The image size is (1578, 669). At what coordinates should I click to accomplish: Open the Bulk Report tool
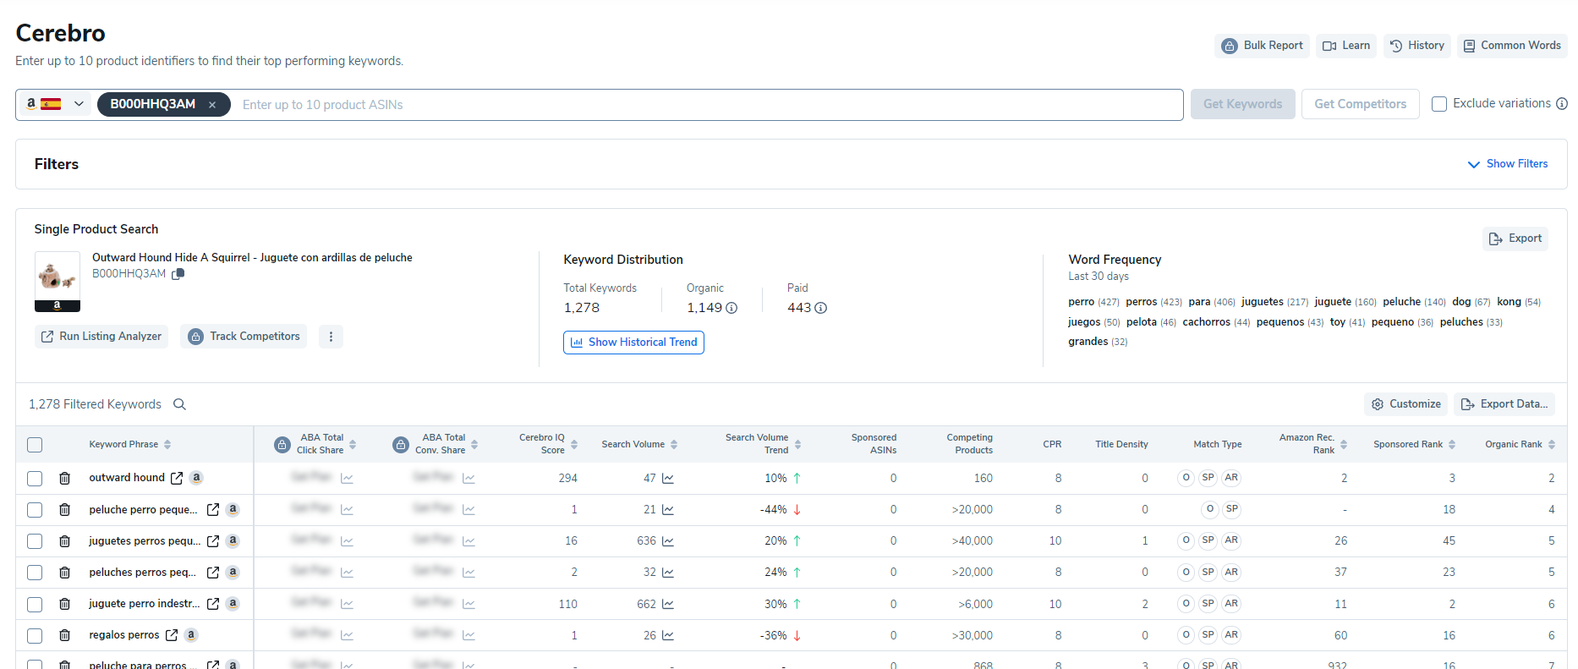pyautogui.click(x=1262, y=46)
